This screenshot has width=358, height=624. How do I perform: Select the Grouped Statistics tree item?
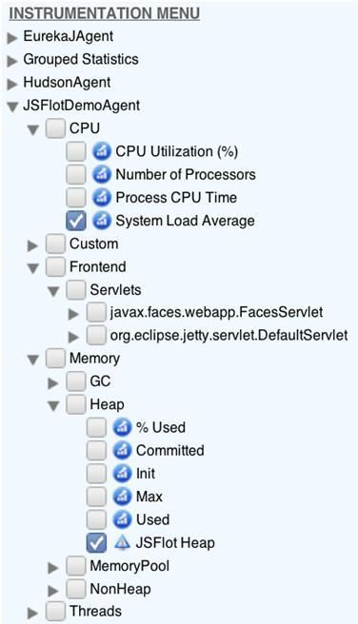pos(81,59)
